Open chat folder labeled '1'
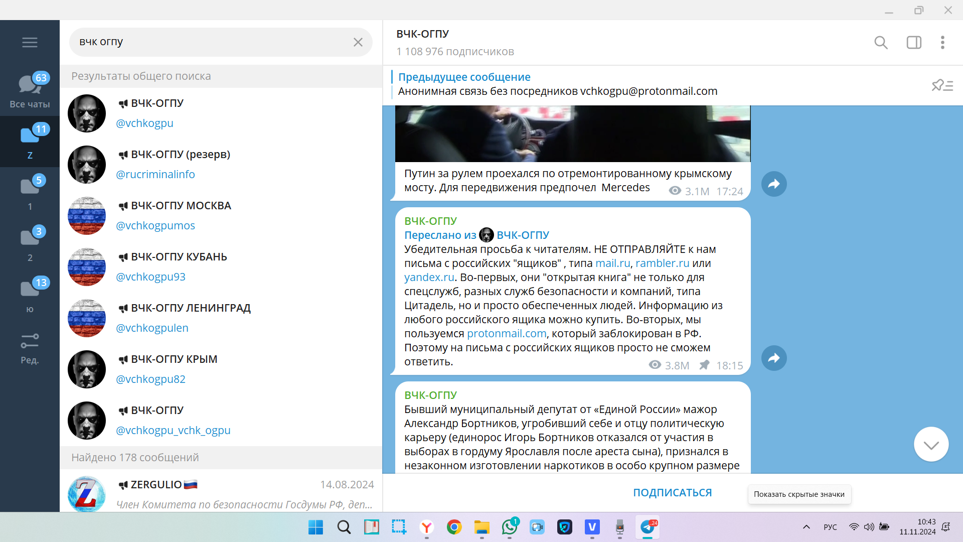The image size is (963, 542). tap(30, 193)
